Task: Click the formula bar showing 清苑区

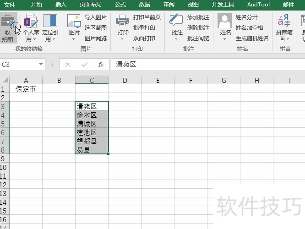Action: click(208, 65)
